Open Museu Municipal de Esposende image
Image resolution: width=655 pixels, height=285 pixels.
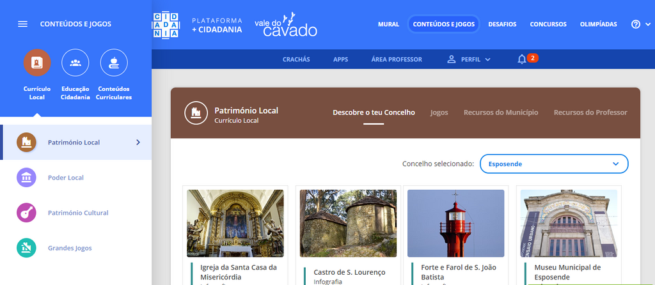569,223
